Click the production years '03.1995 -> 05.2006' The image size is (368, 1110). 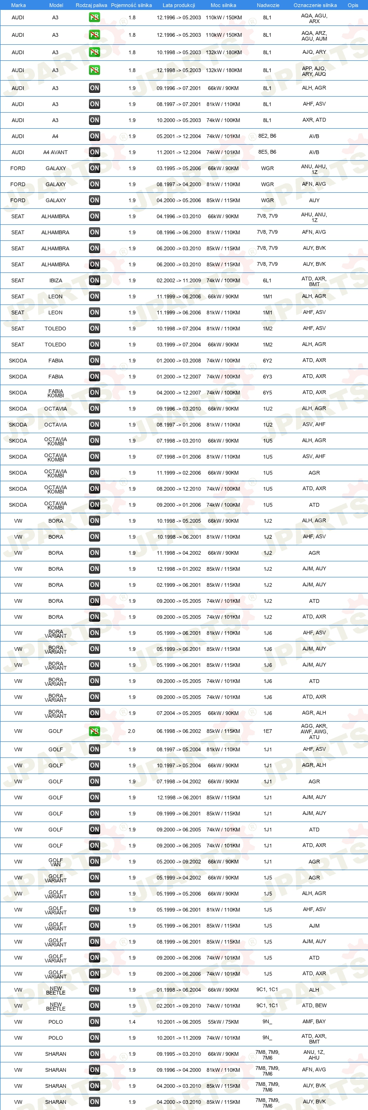[179, 168]
